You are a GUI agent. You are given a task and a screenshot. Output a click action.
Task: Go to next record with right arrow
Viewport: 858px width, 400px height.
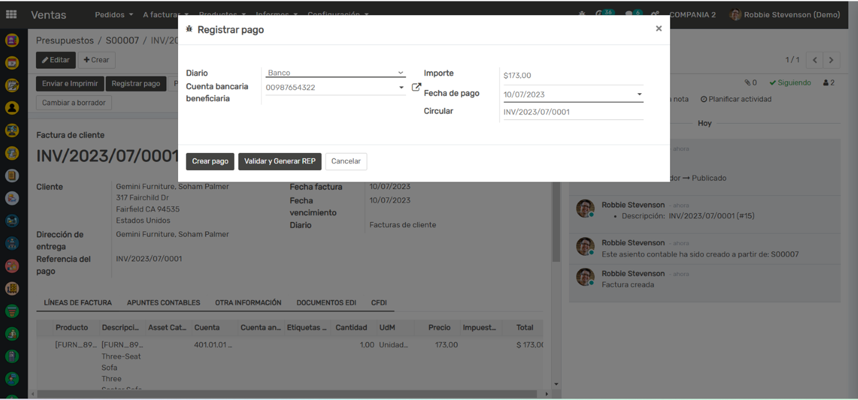coord(831,60)
